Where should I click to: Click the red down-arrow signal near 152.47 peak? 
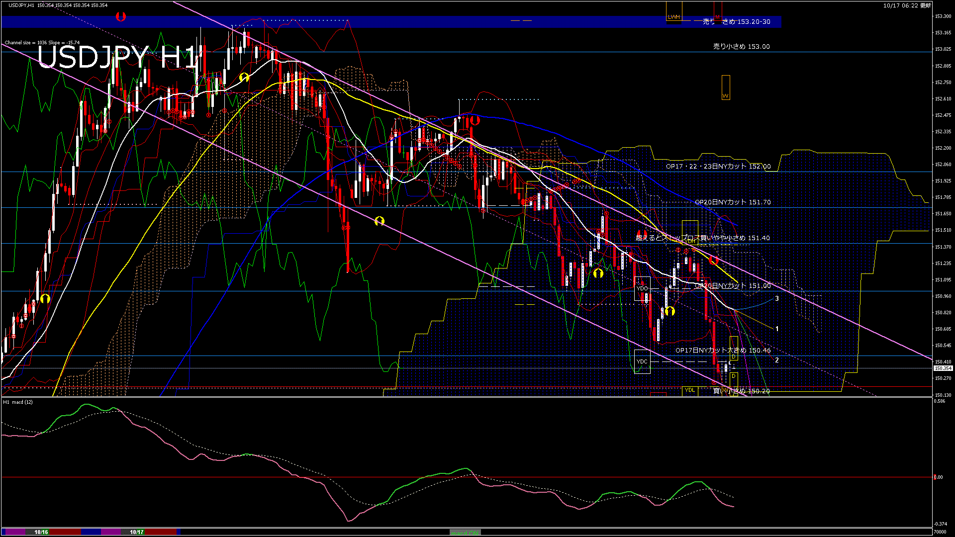point(475,120)
